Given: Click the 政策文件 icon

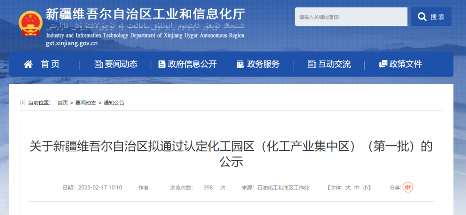Looking at the screenshot, I should click(383, 64).
